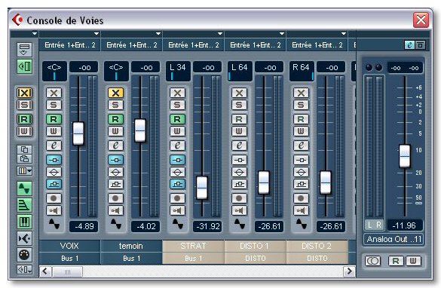This screenshot has width=441, height=288.
Task: Open VOIX input routing Entrée 1+Ent.. 2
Action: point(70,45)
